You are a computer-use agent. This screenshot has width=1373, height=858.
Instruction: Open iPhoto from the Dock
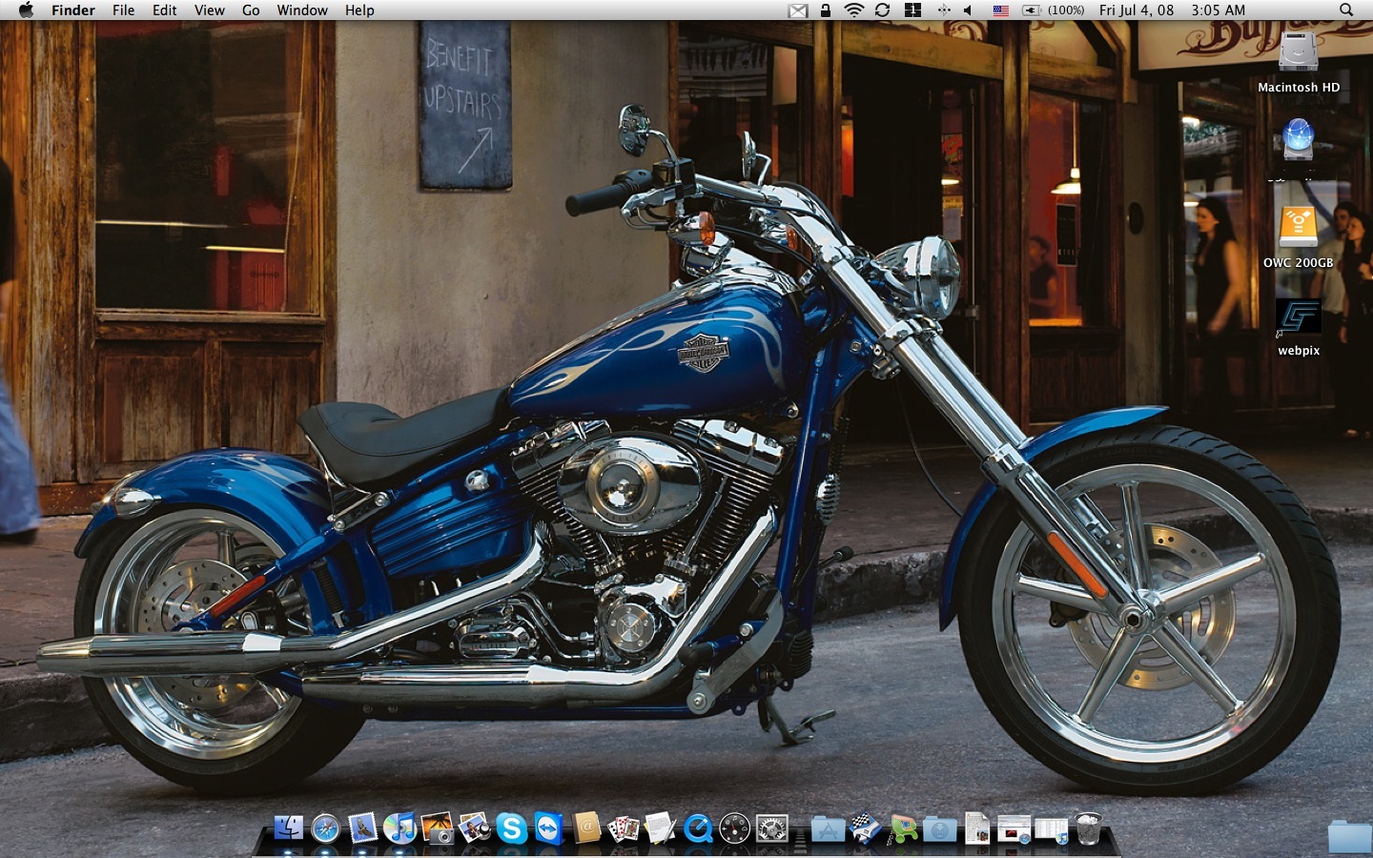click(437, 828)
